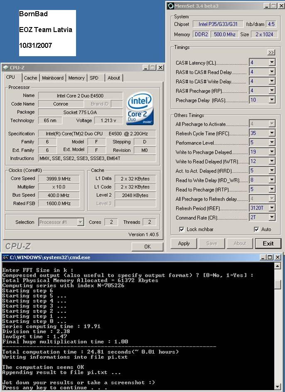
Task: Maximize the cmd.exe window
Action: pyautogui.click(x=270, y=257)
